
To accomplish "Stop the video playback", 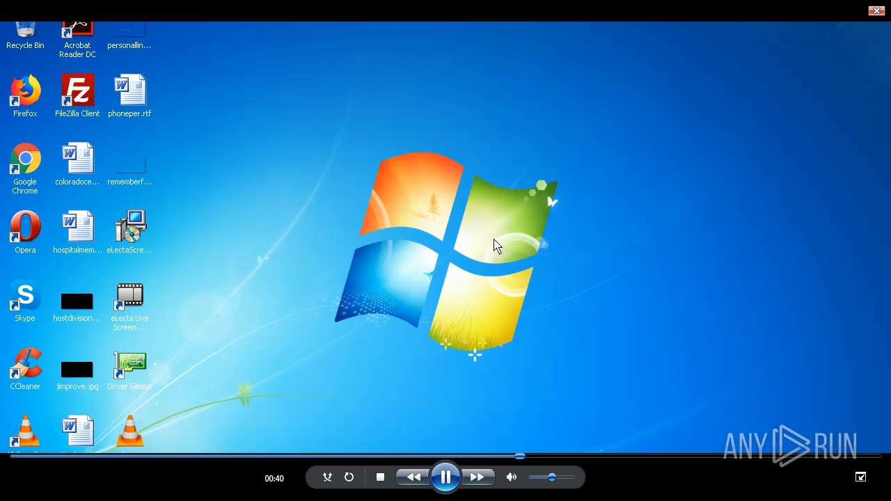I will 380,477.
